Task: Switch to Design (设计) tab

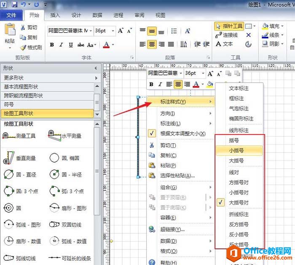Action: tap(76, 15)
